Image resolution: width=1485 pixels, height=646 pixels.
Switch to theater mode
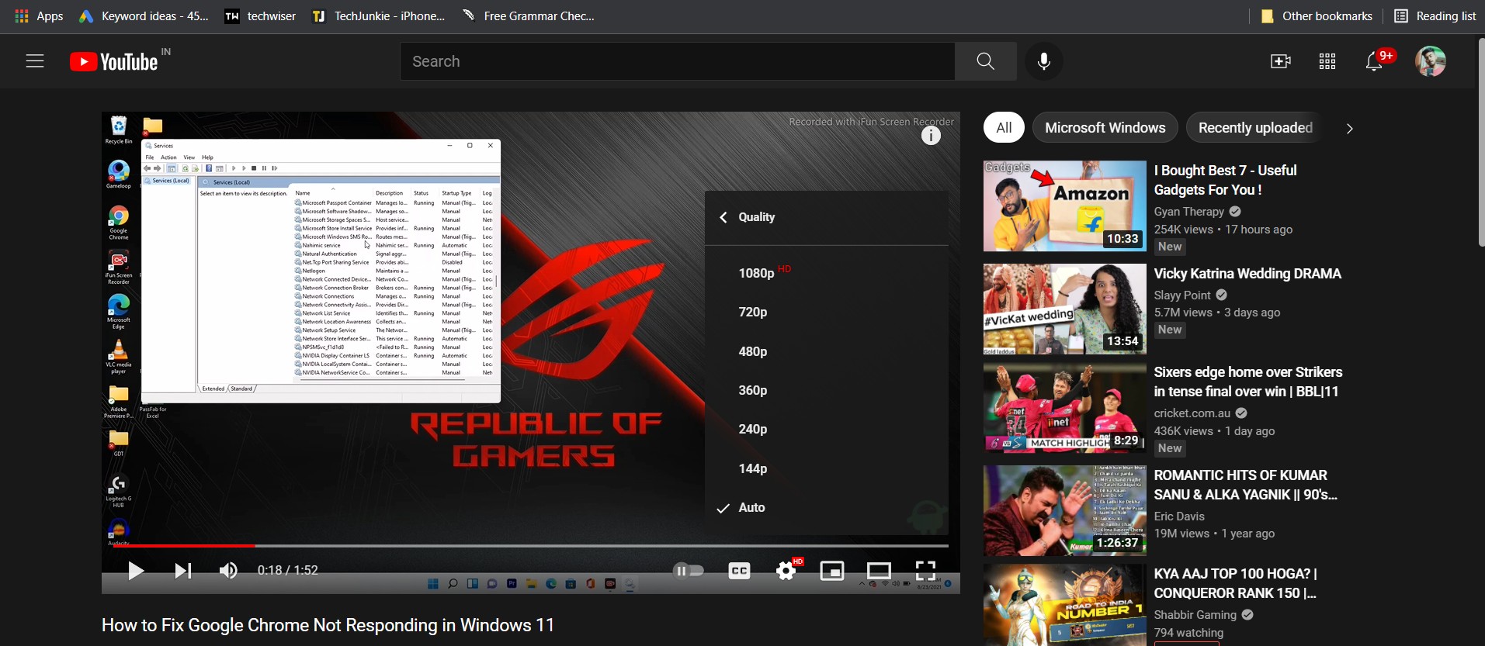pos(879,571)
